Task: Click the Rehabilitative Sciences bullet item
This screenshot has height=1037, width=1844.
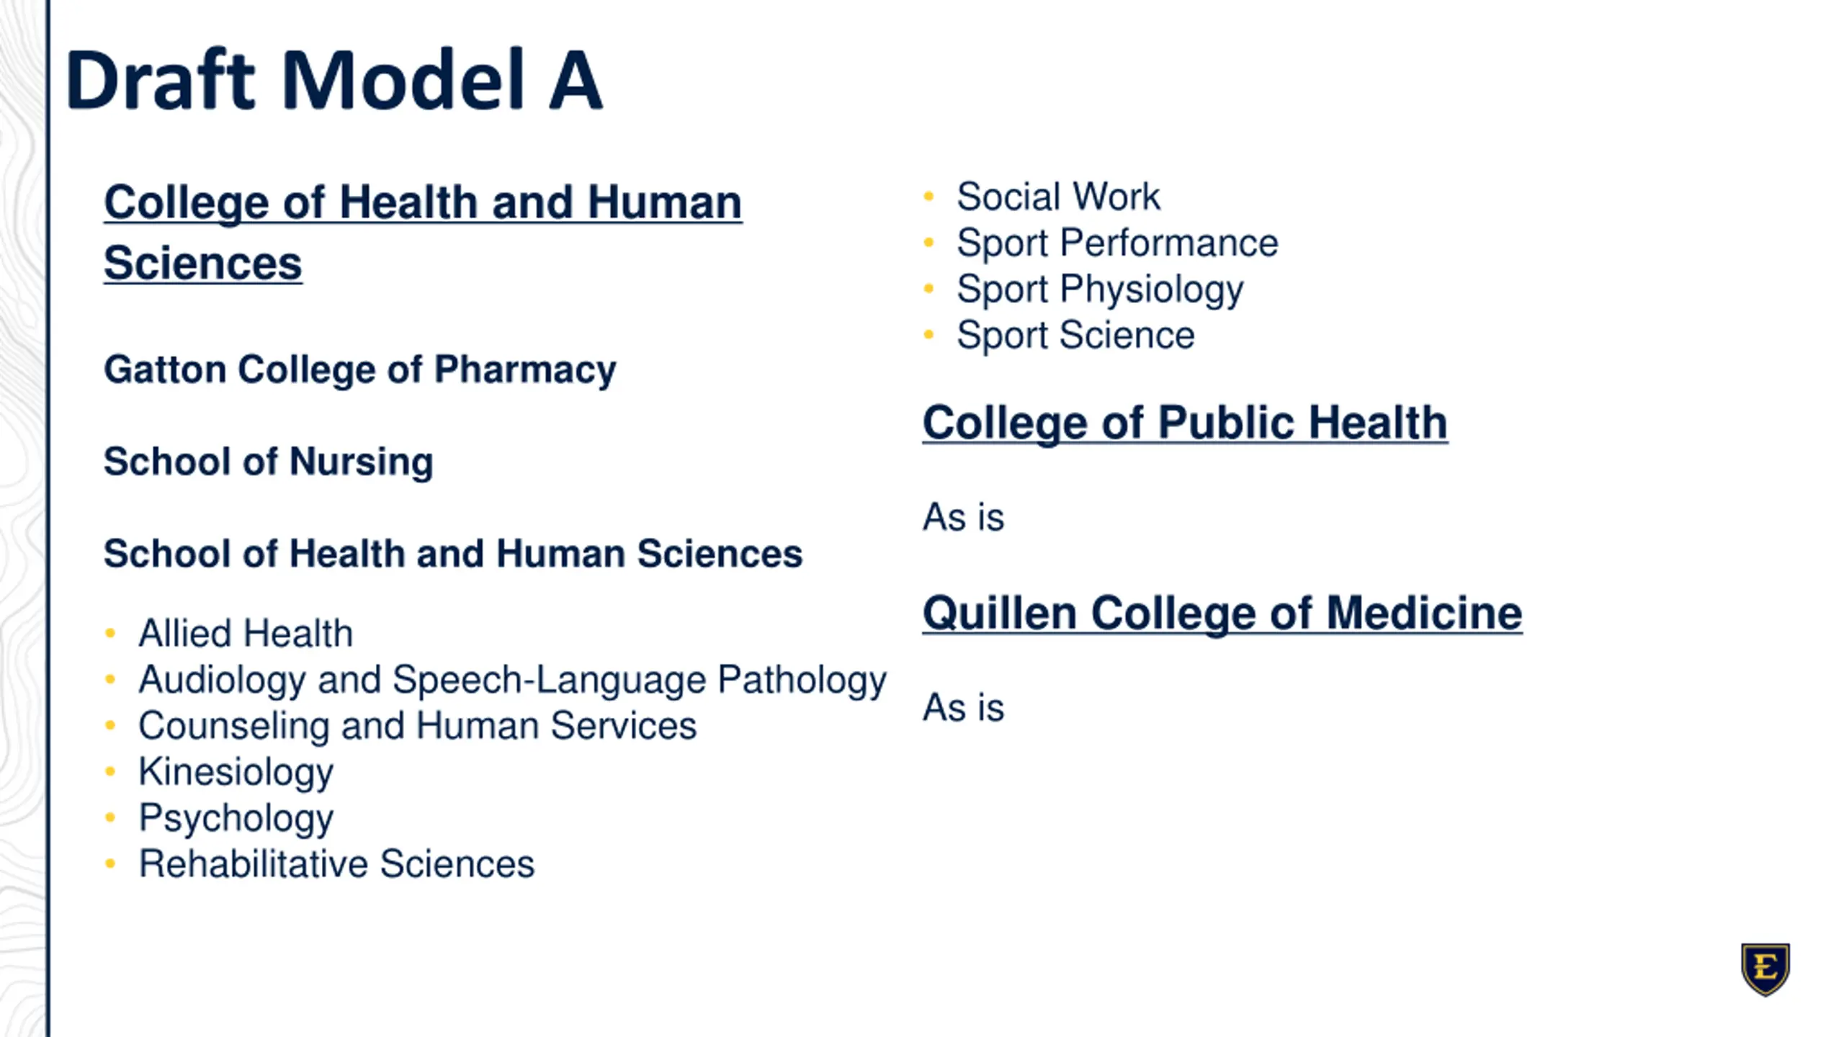Action: coord(336,864)
